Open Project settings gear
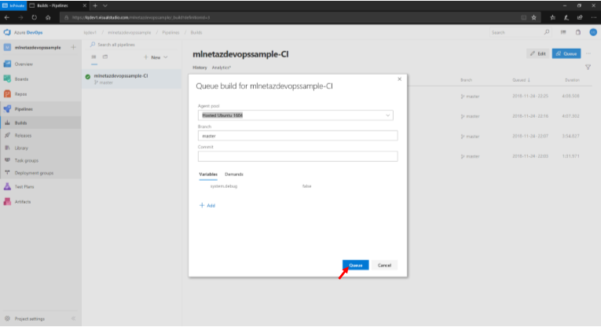Viewport: 601px width, 327px height. point(7,319)
